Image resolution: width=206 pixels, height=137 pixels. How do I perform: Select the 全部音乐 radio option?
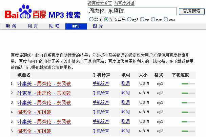pyautogui.click(x=106, y=19)
